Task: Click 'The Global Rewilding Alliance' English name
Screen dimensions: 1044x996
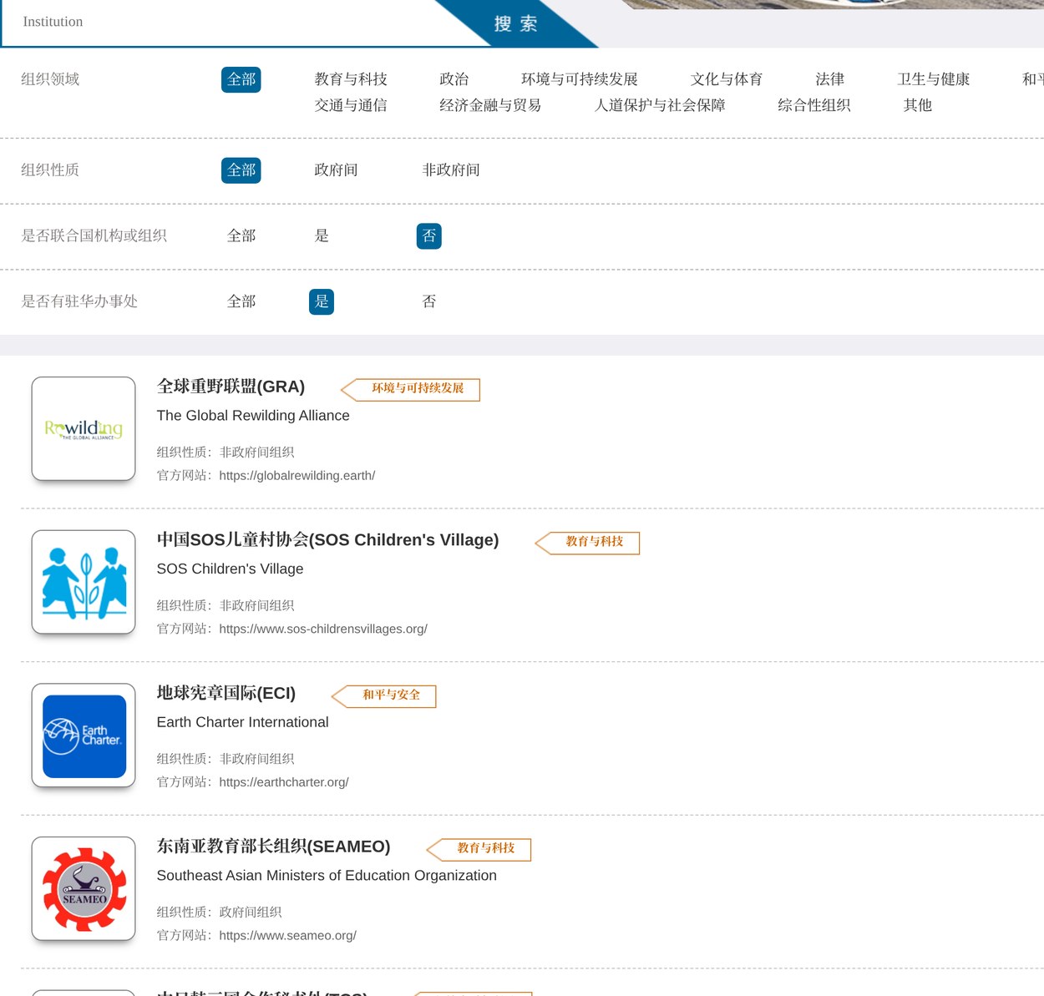Action: tap(253, 416)
